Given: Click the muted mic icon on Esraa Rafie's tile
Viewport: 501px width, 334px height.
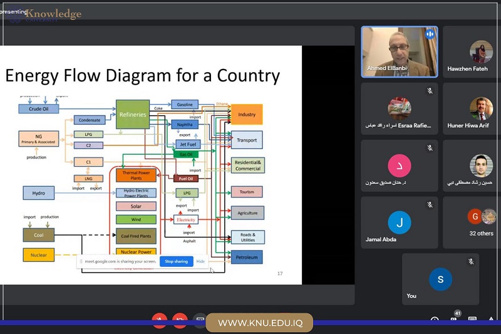Looking at the screenshot, I should click(x=430, y=91).
